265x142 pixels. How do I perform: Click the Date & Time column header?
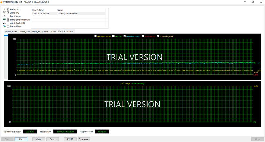44,10
